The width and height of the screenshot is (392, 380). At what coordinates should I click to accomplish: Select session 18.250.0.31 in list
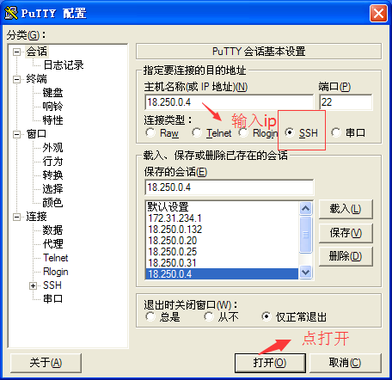222,263
